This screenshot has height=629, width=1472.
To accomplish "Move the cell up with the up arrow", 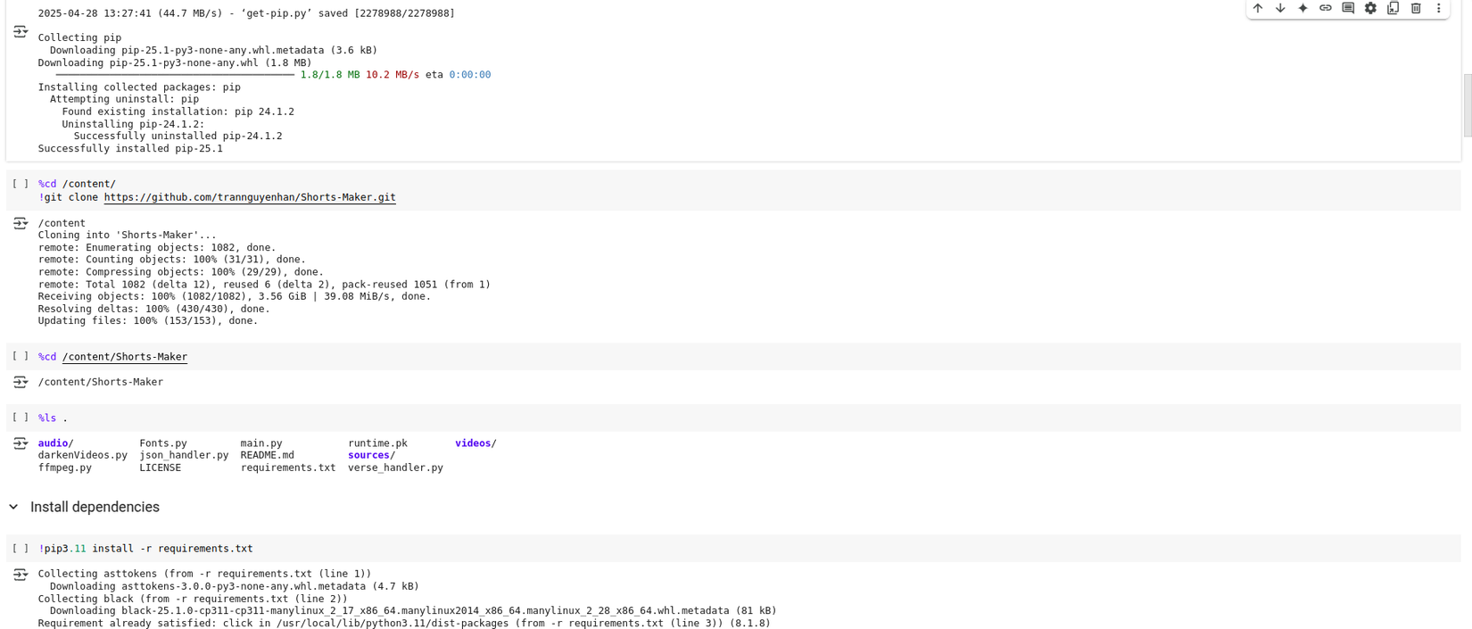I will 1257,8.
